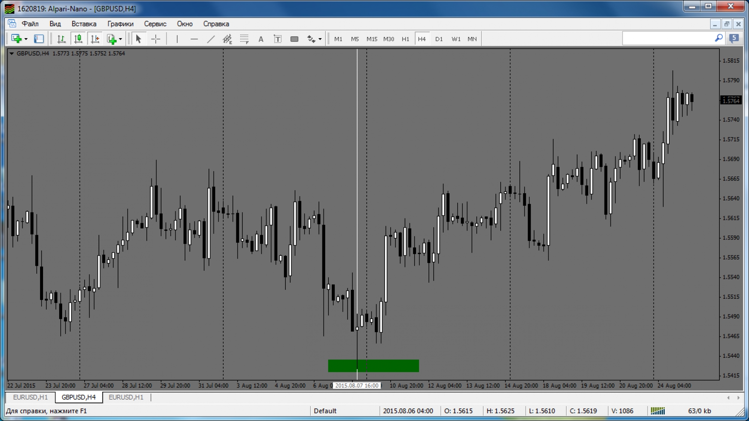Image resolution: width=749 pixels, height=421 pixels.
Task: Open the profiles window icon
Action: tap(39, 39)
